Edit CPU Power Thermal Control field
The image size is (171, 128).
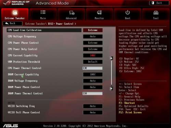click(92, 68)
